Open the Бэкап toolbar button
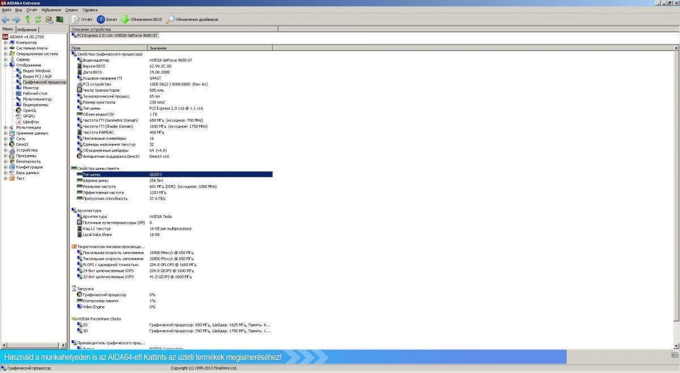This screenshot has height=373, width=680. 107,19
